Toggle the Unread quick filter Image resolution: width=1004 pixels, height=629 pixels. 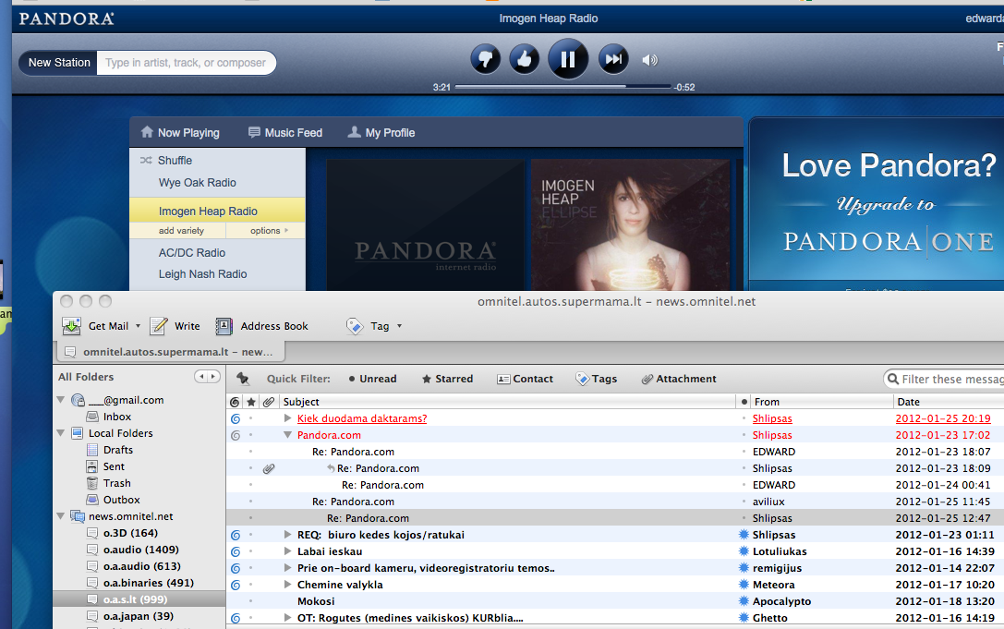click(372, 379)
